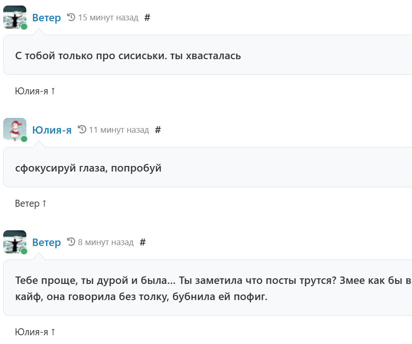Click the timestamp 15 минут назад

tap(108, 18)
